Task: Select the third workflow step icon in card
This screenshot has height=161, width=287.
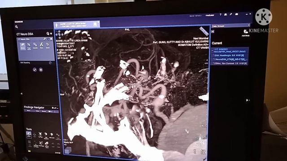Action: (35, 46)
